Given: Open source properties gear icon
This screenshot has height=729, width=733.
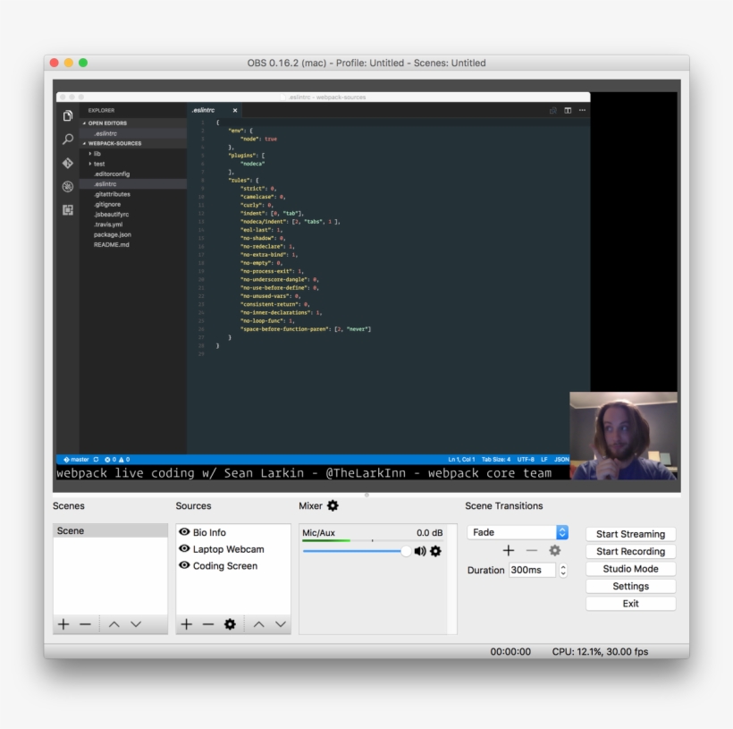Looking at the screenshot, I should [x=230, y=624].
